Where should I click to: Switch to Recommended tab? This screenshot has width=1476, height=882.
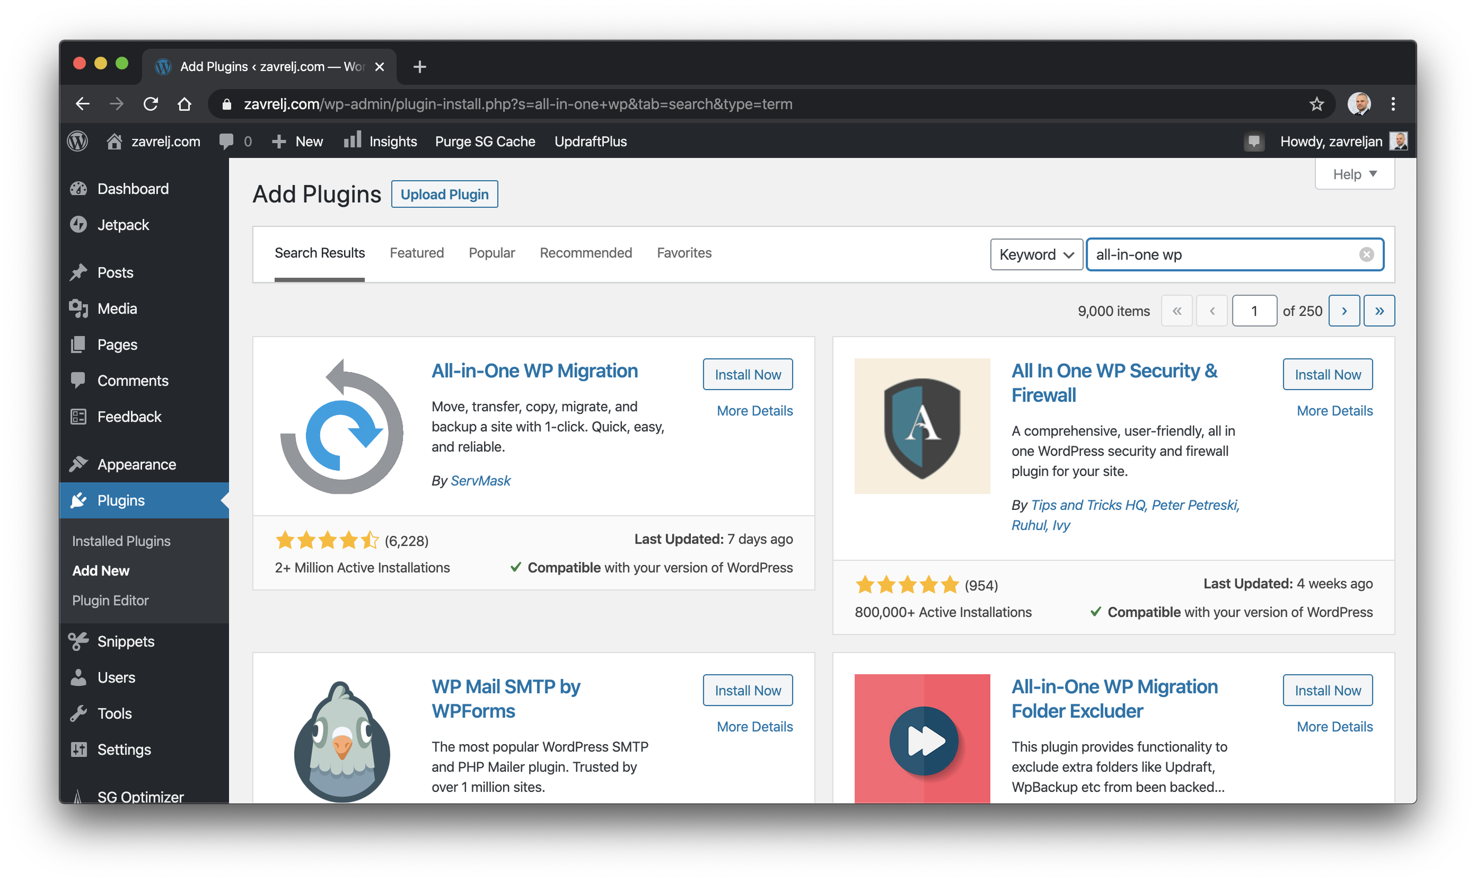coord(586,253)
